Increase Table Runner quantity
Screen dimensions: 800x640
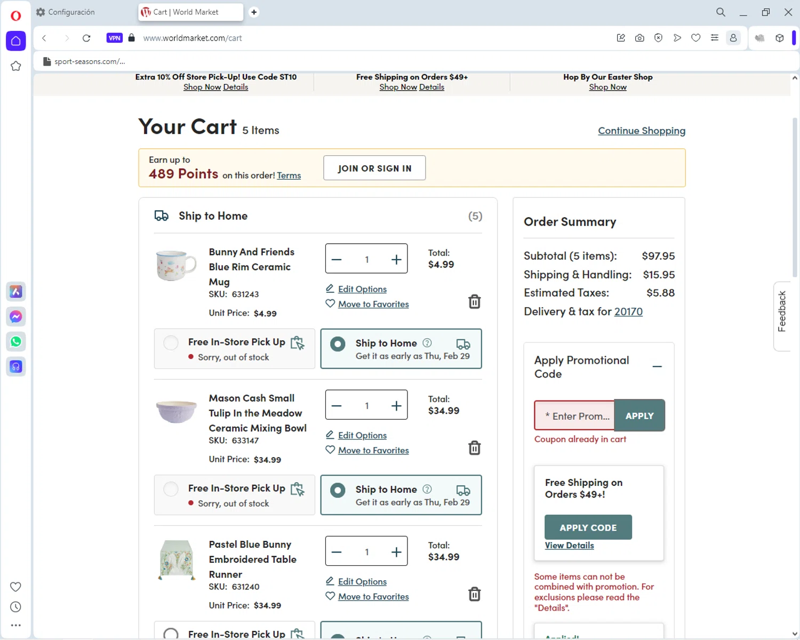[396, 551]
